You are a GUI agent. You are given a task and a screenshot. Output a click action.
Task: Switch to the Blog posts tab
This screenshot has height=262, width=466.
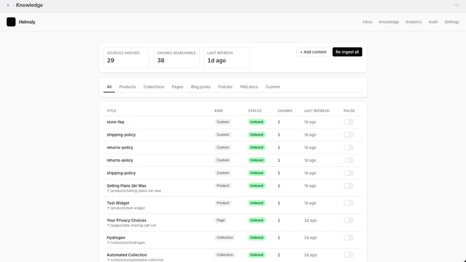point(200,87)
